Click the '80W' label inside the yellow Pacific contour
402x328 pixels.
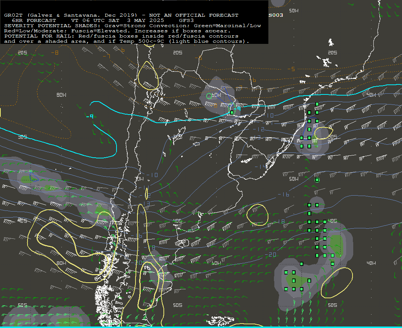tap(61, 263)
